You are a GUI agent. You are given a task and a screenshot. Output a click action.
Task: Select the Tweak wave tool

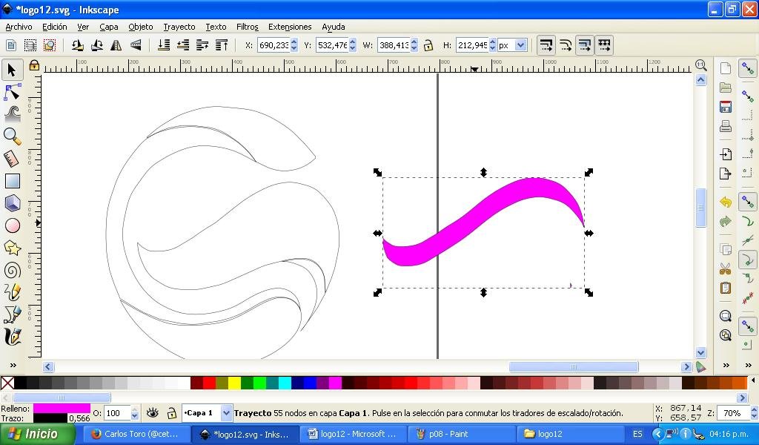[x=12, y=115]
